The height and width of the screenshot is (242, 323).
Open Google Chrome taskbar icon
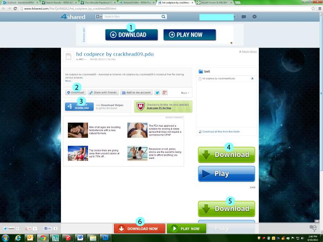43,238
